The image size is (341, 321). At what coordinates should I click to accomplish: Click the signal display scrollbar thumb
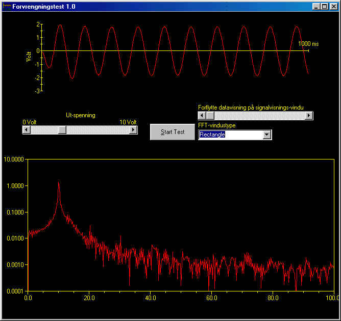coord(210,116)
